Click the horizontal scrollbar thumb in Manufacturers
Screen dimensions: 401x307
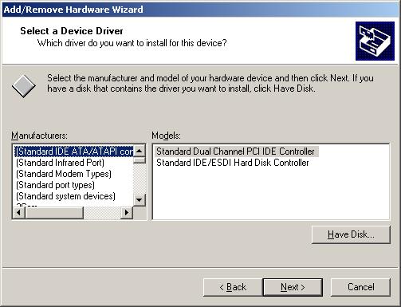[54, 212]
